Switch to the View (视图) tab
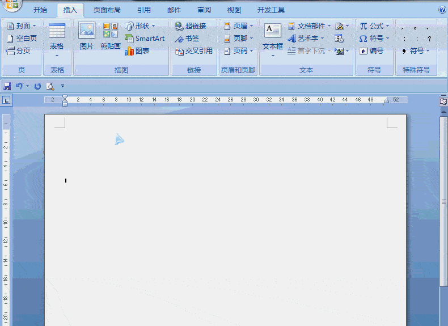The image size is (448, 326). pyautogui.click(x=234, y=10)
